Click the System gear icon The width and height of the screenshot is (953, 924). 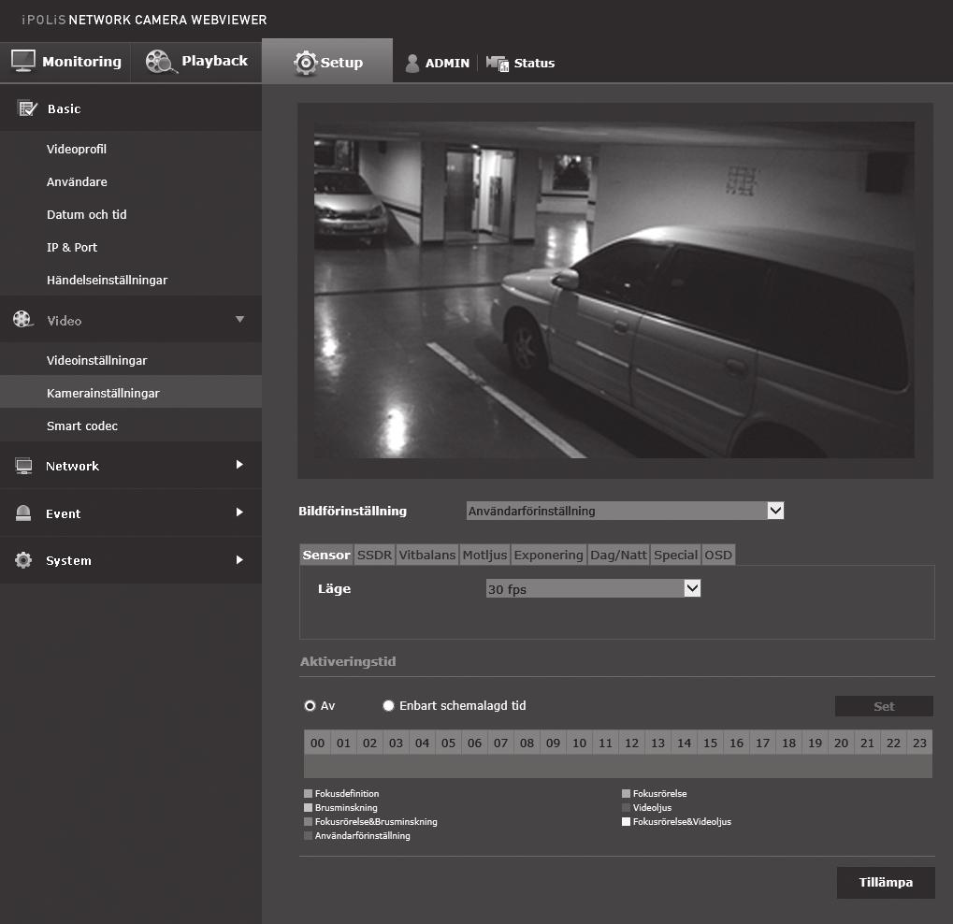point(23,560)
